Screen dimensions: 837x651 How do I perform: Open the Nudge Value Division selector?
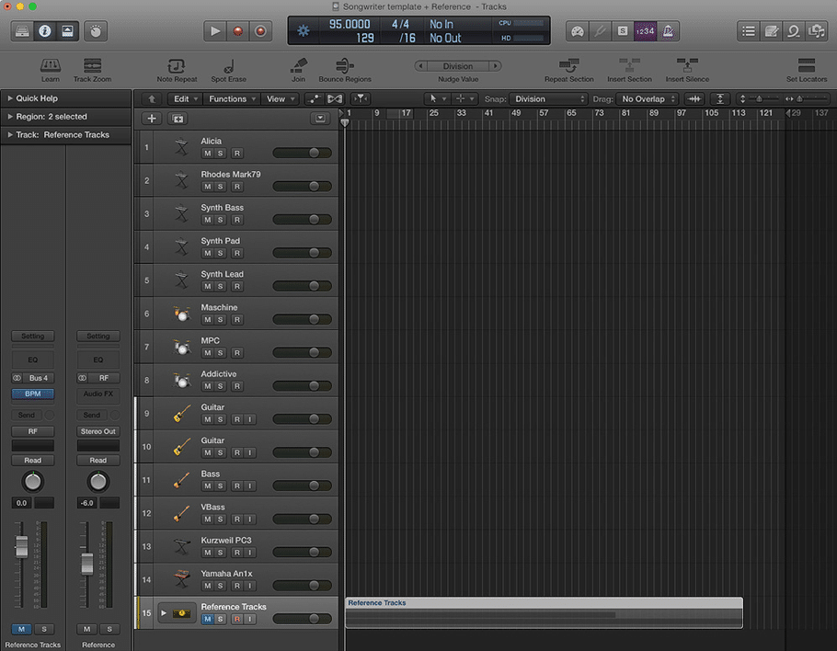(x=458, y=66)
